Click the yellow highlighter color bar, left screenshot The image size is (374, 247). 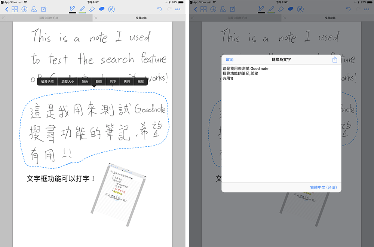click(x=82, y=13)
